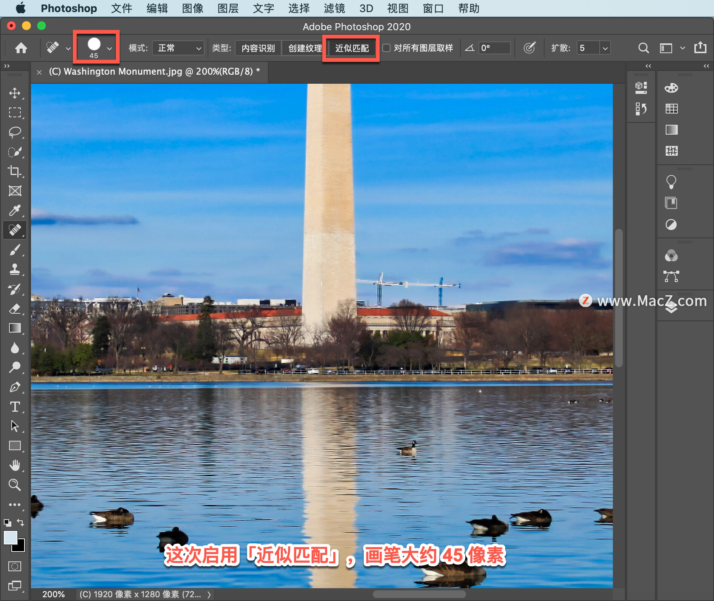Open the 滤镜 menu
Screen dimensions: 714x601
point(334,8)
